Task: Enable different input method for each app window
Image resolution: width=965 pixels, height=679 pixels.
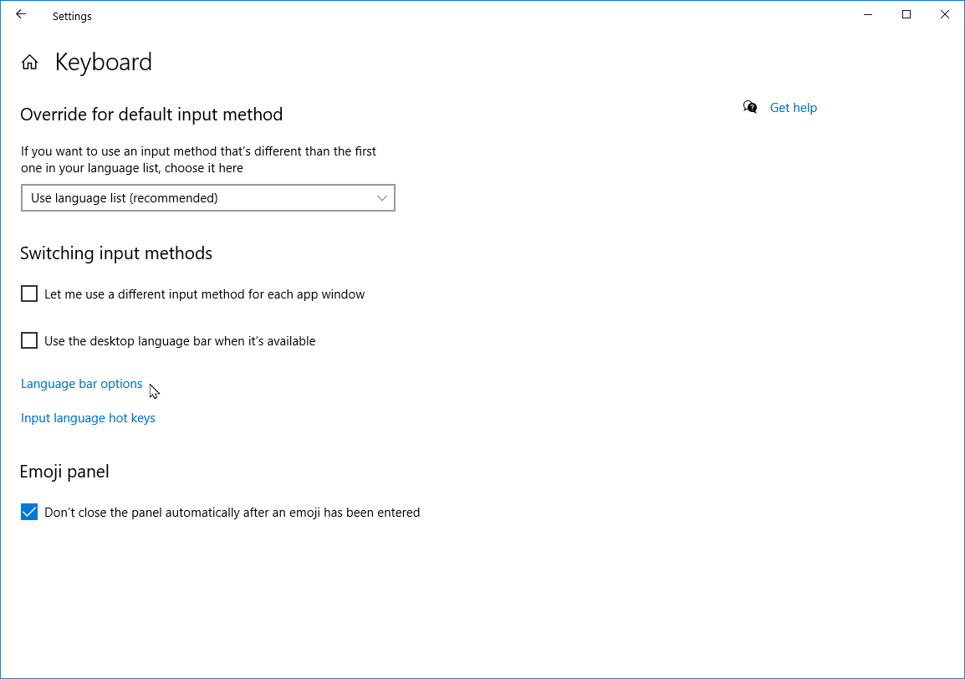Action: [29, 294]
